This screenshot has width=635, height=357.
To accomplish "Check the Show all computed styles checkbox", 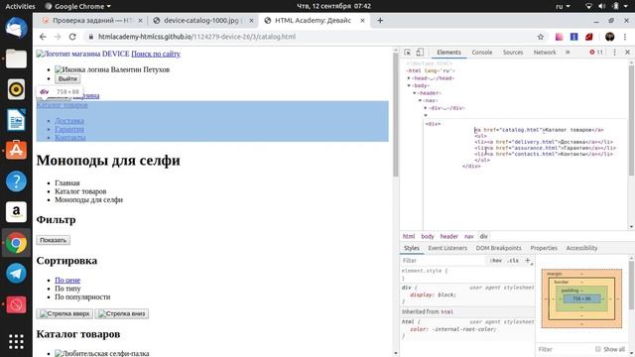I will (598, 349).
